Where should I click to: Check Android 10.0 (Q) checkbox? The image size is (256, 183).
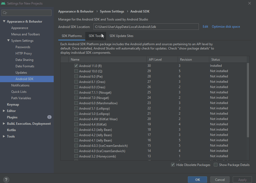76,71
